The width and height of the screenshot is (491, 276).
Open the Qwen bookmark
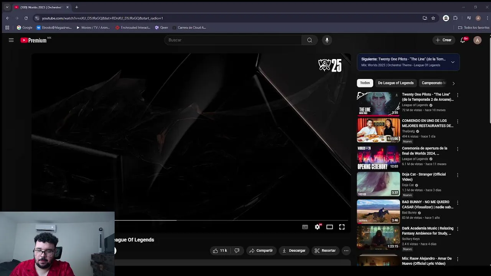coord(161,28)
